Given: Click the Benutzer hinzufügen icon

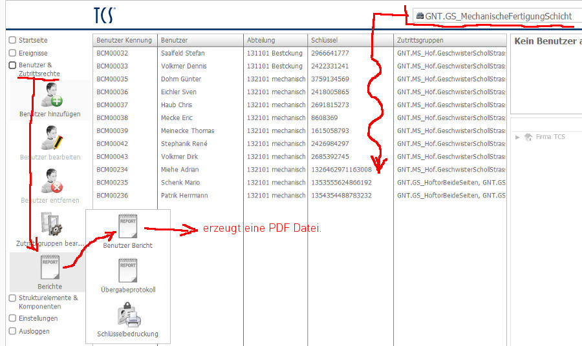Looking at the screenshot, I should point(50,95).
